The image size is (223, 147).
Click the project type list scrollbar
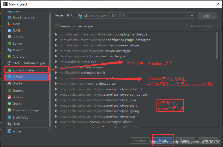pos(50,70)
